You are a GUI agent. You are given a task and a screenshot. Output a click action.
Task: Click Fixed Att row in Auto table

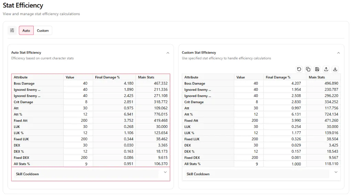tap(91, 121)
